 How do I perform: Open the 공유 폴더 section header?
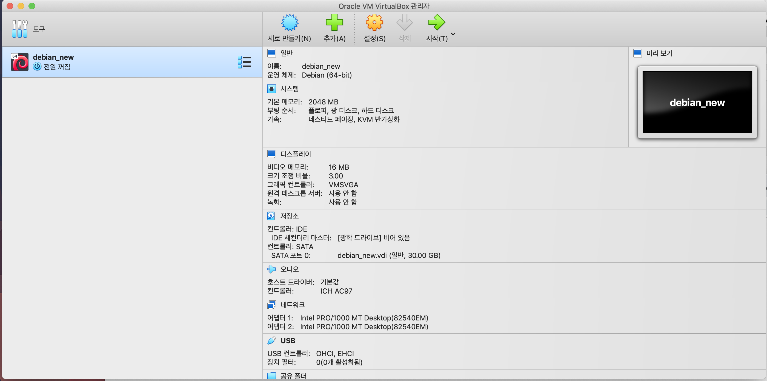[293, 376]
